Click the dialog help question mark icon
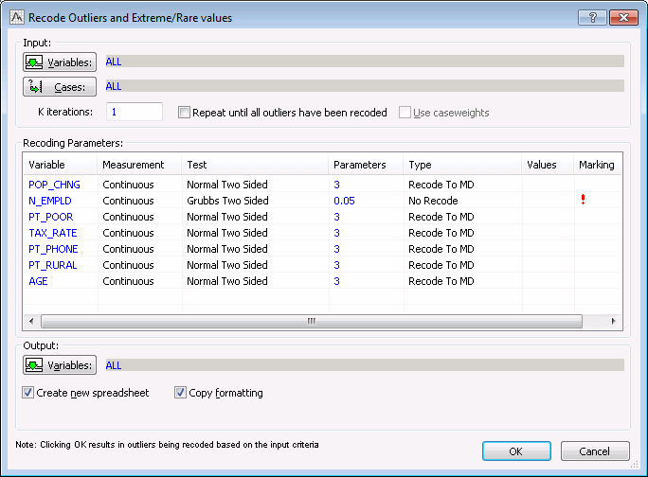 point(591,17)
